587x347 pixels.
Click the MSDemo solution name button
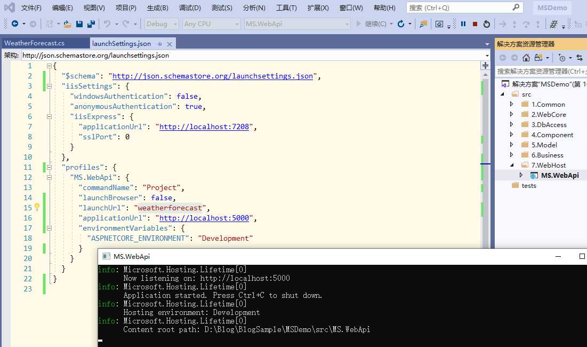point(552,7)
